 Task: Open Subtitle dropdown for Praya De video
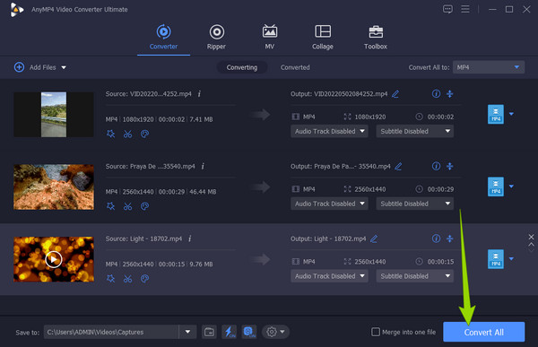point(415,204)
